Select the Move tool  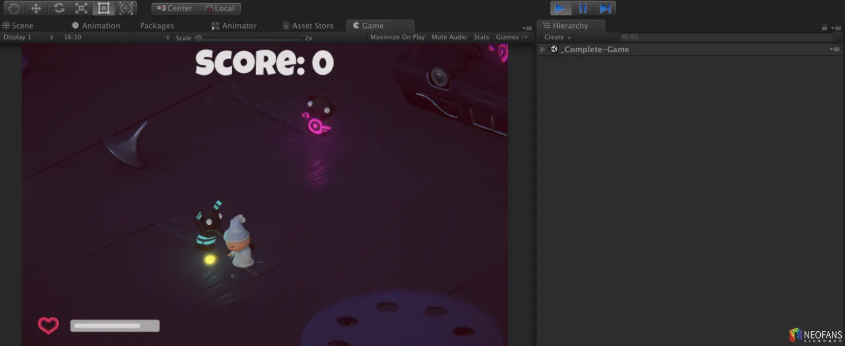click(36, 8)
